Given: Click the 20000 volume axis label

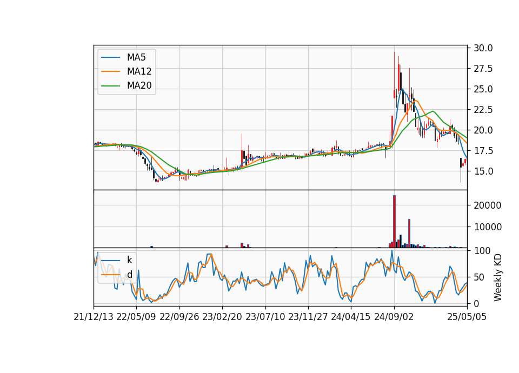Looking at the screenshot, I should coord(488,205).
